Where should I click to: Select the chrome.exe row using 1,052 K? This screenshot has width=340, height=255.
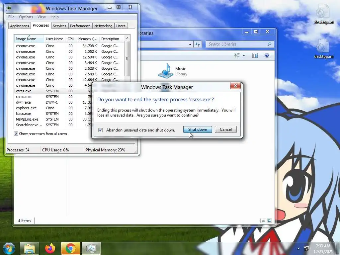click(x=69, y=51)
